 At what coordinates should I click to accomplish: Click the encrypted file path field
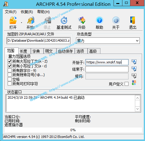click(x=38, y=41)
